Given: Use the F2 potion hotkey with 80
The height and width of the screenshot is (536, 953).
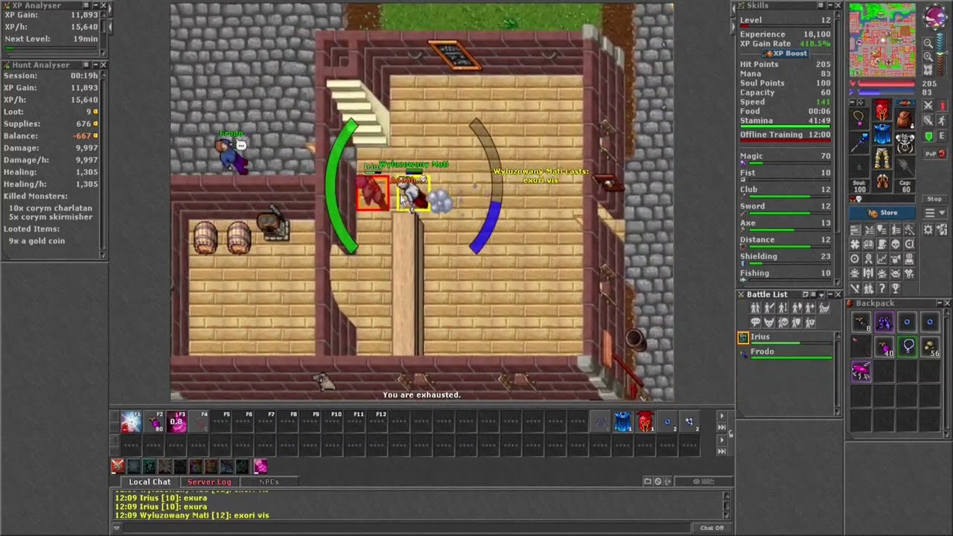Looking at the screenshot, I should coord(155,422).
